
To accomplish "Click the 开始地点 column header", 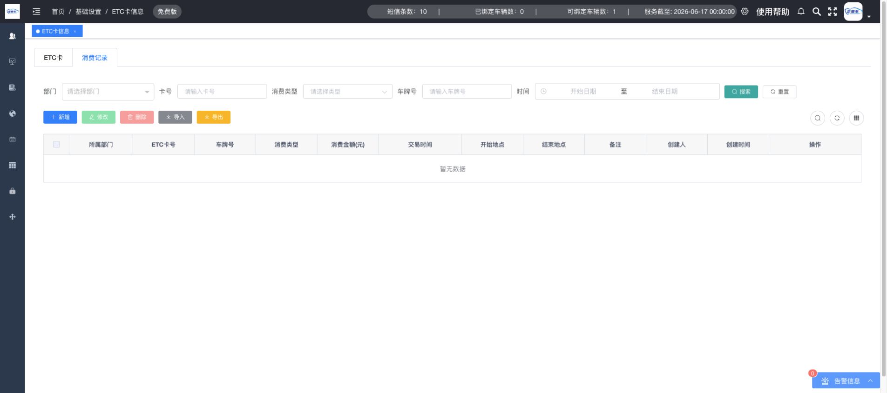I will (492, 145).
